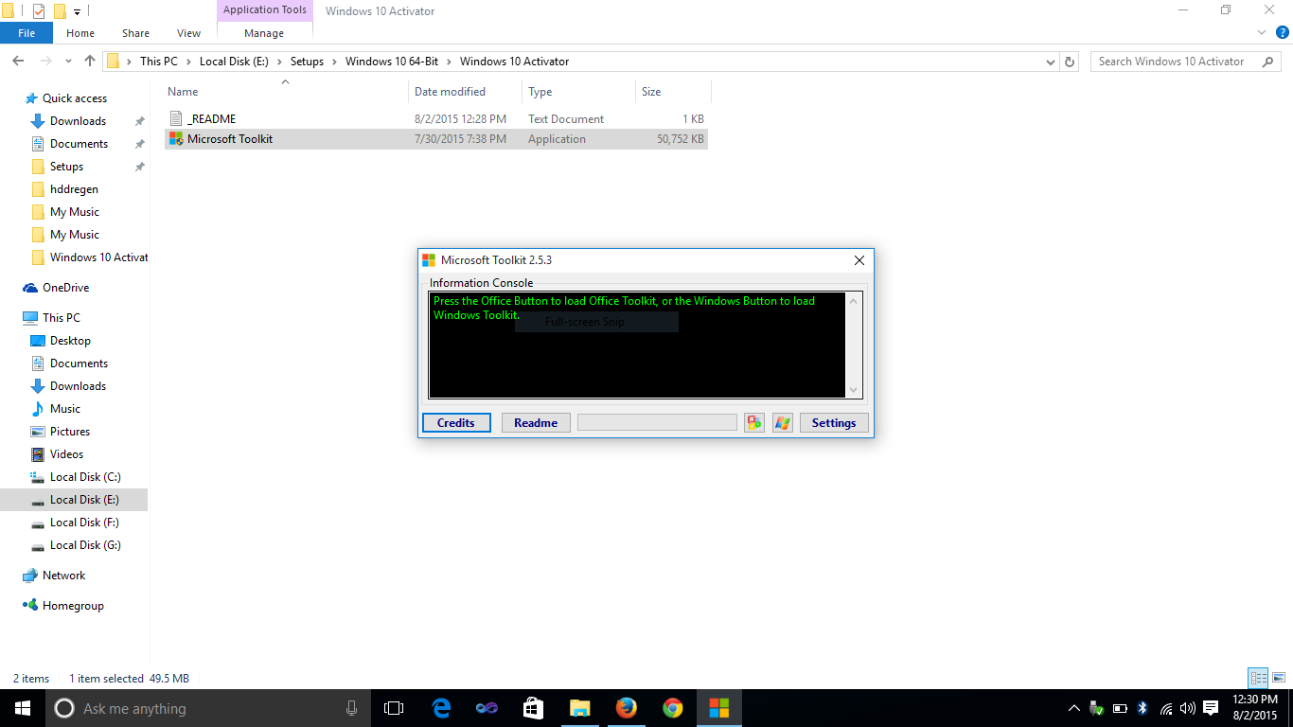1293x727 pixels.
Task: Open the address bar history dropdown
Action: point(1051,61)
